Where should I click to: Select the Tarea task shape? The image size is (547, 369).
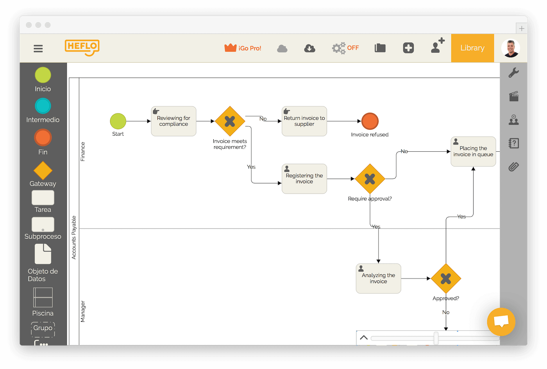coord(43,197)
